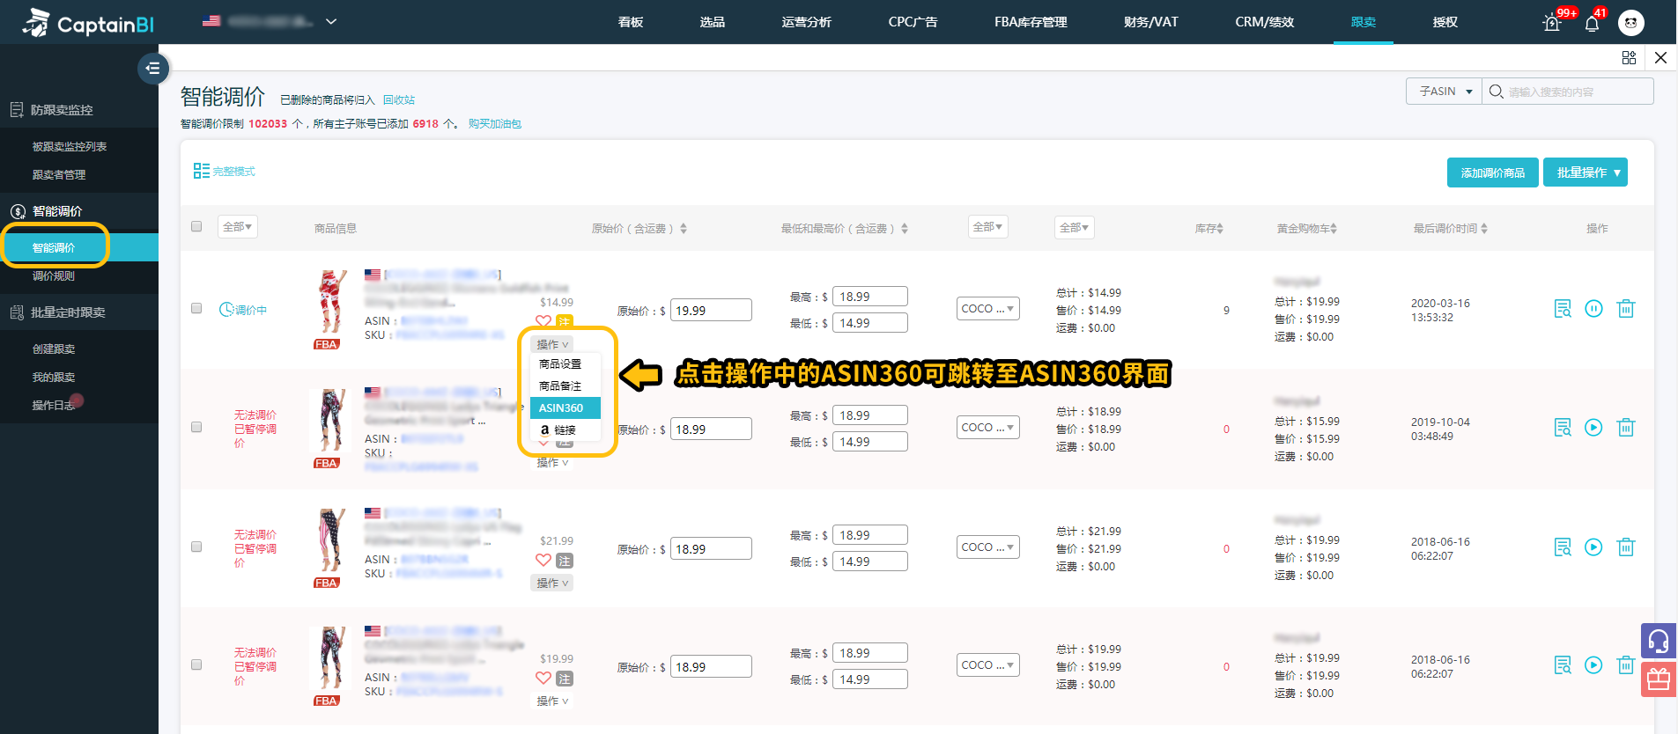The height and width of the screenshot is (734, 1678).
Task: Tick the checkbox for the 调价中 row
Action: click(x=196, y=309)
